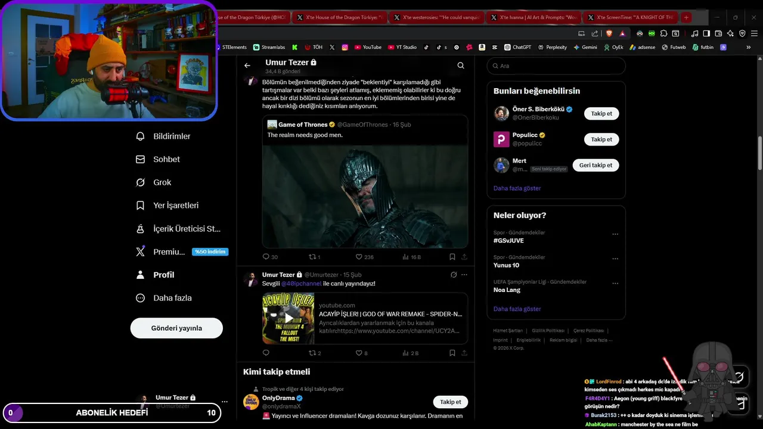This screenshot has height=429, width=763.
Task: Click the Gönderi yayınla button
Action: tap(176, 328)
